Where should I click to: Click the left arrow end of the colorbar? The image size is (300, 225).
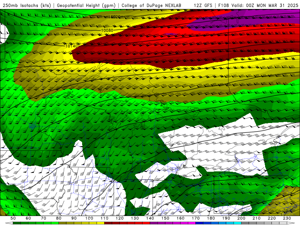(9, 223)
